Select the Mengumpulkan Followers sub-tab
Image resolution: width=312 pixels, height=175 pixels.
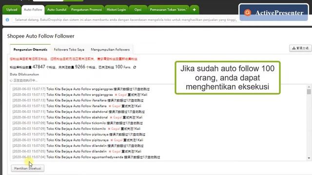(110, 50)
